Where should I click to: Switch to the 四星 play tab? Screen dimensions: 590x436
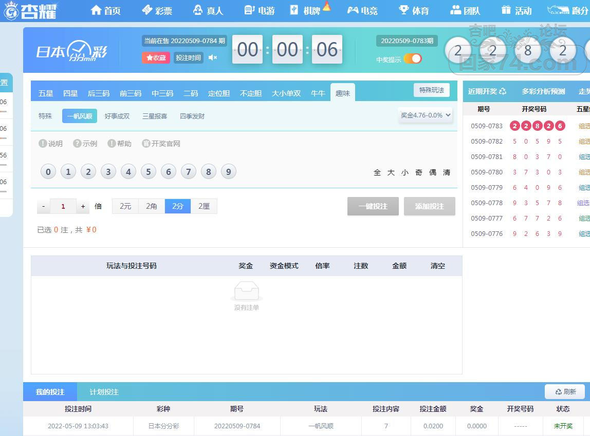click(x=70, y=93)
